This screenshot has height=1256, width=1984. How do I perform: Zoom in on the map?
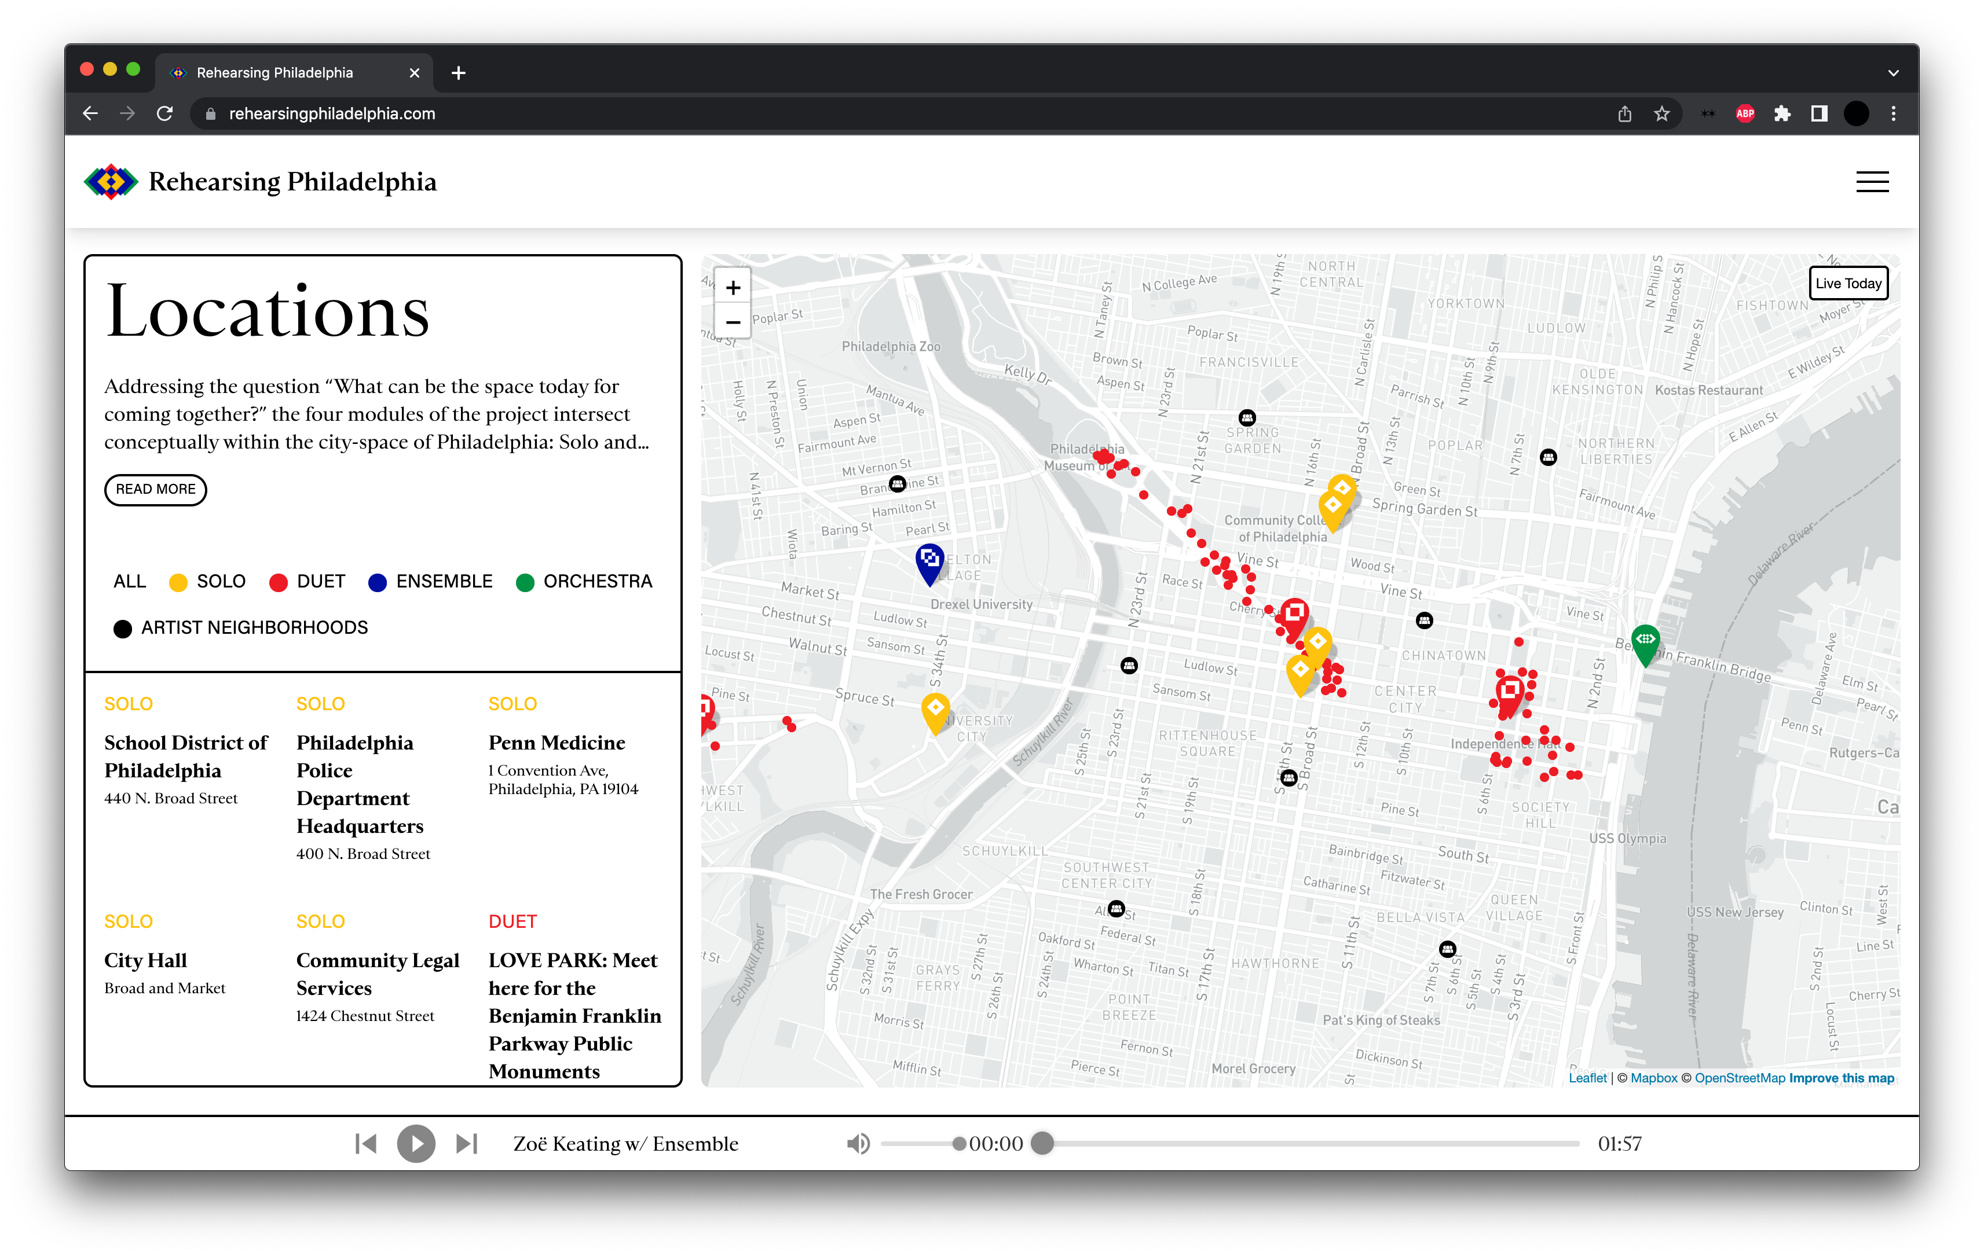733,288
